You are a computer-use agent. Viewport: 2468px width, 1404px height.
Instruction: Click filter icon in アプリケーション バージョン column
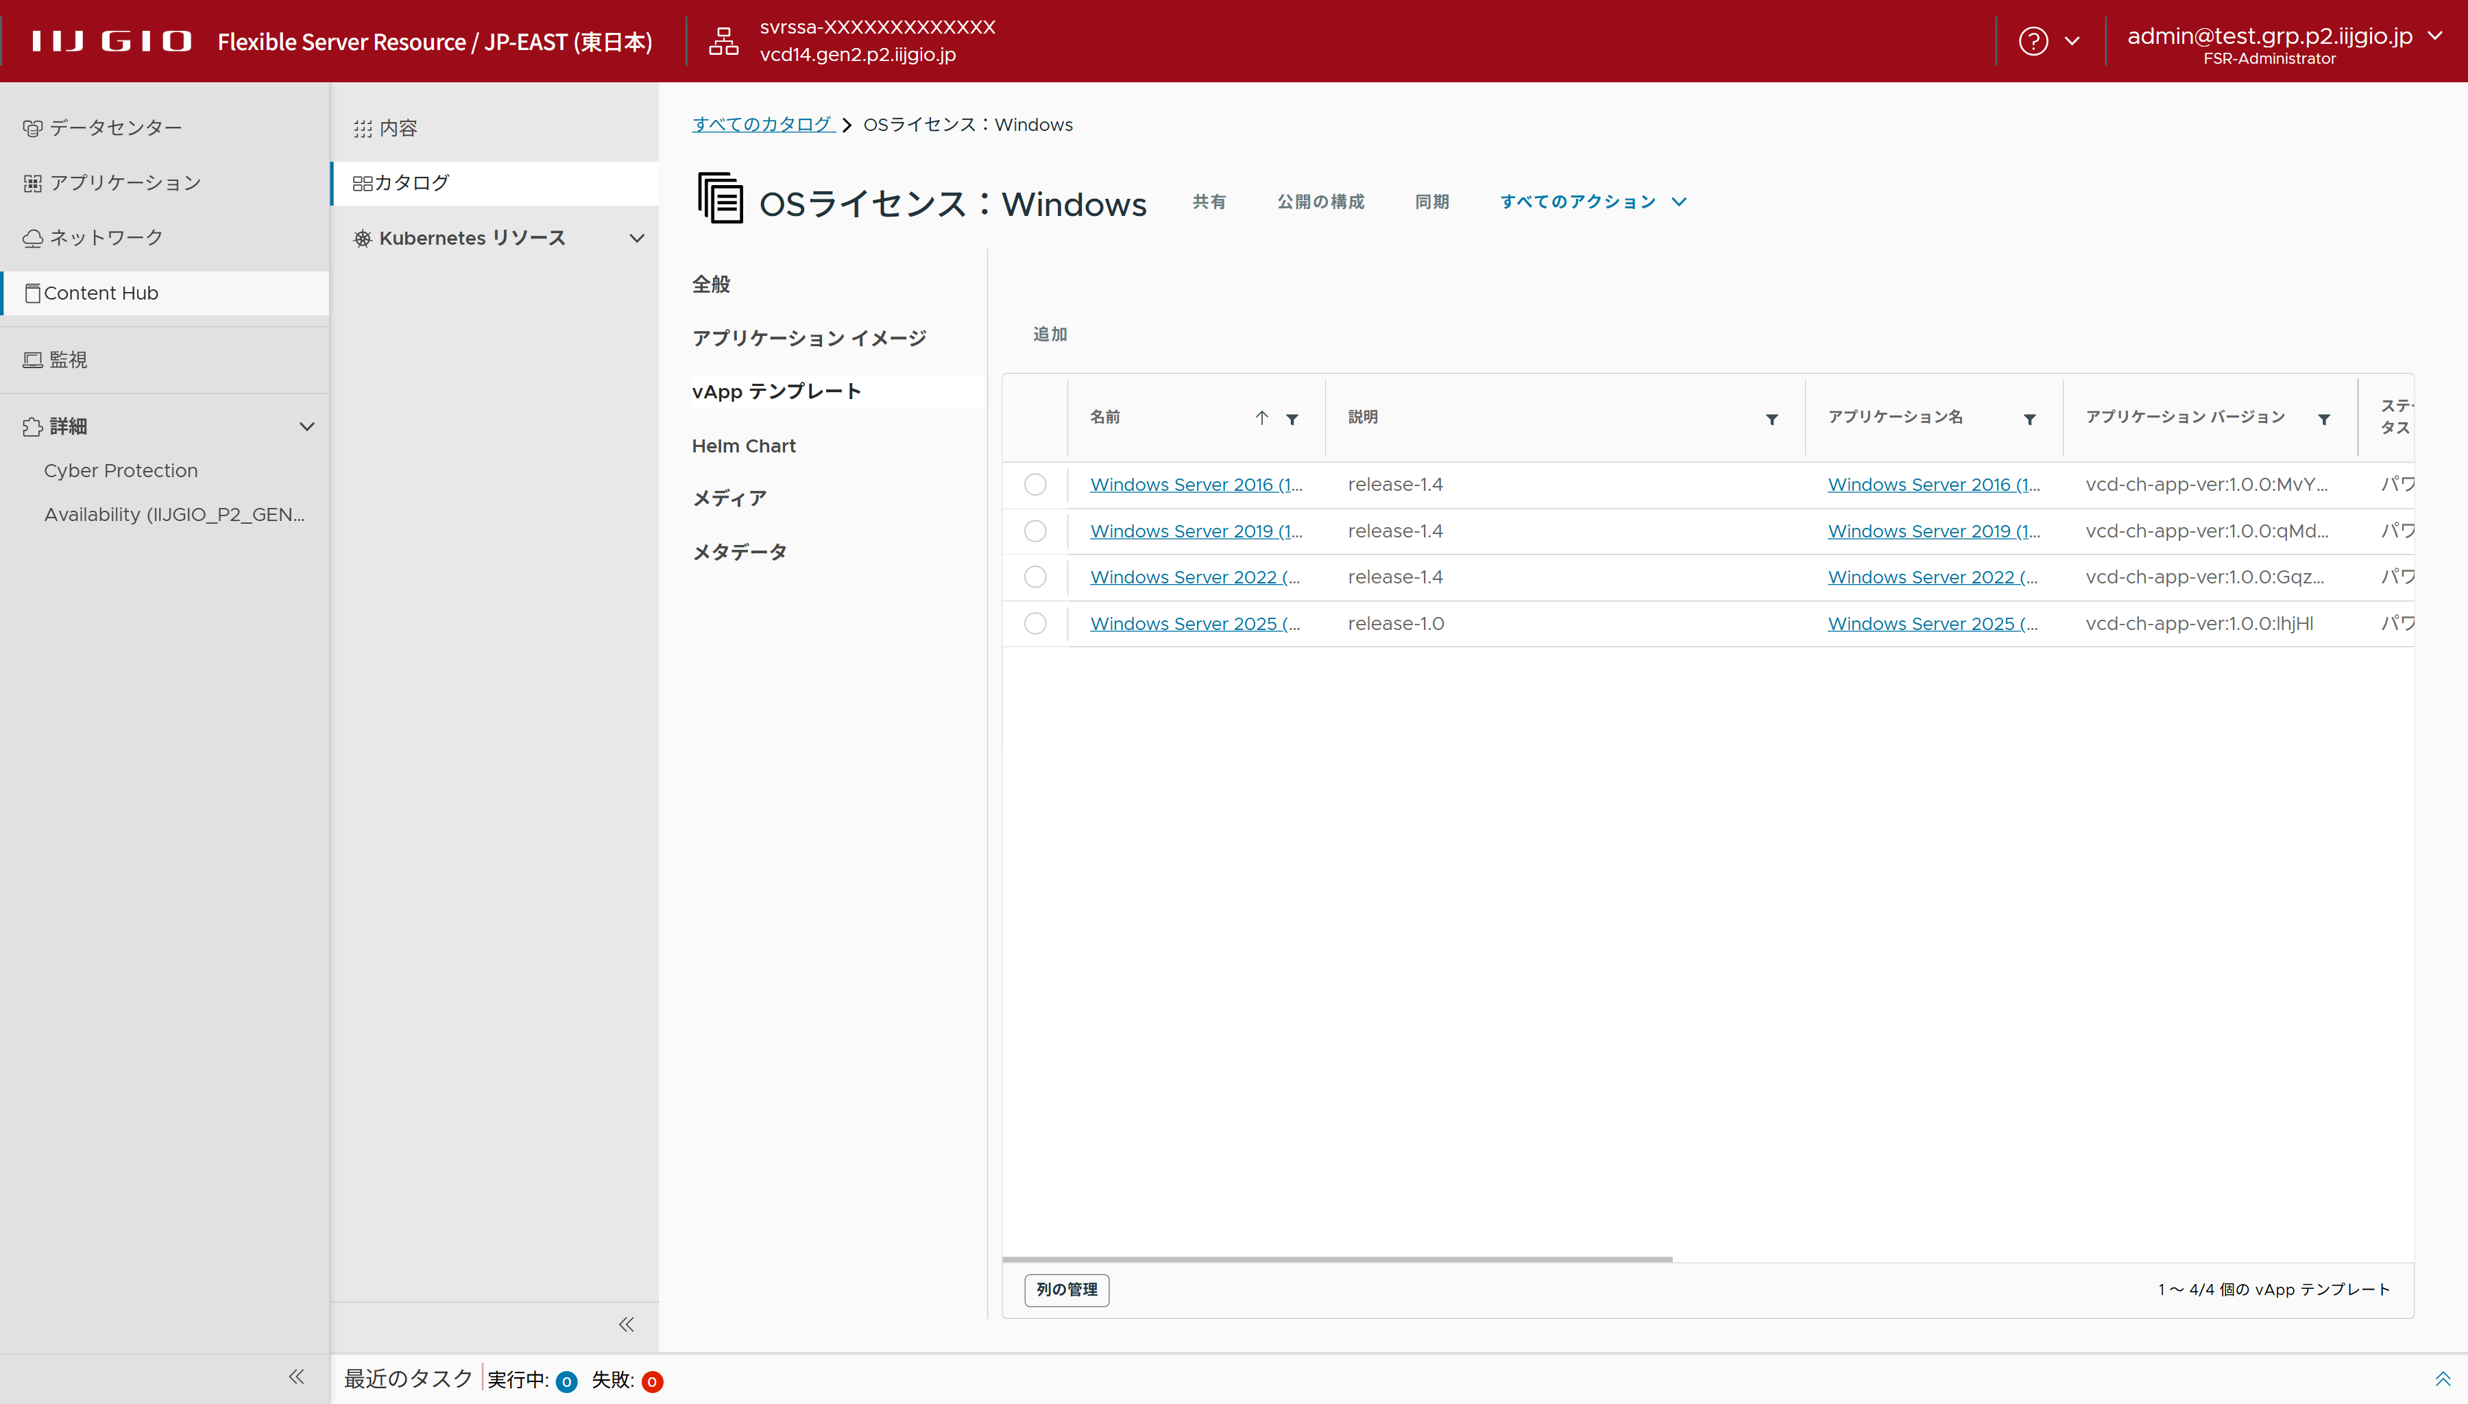(x=2323, y=418)
